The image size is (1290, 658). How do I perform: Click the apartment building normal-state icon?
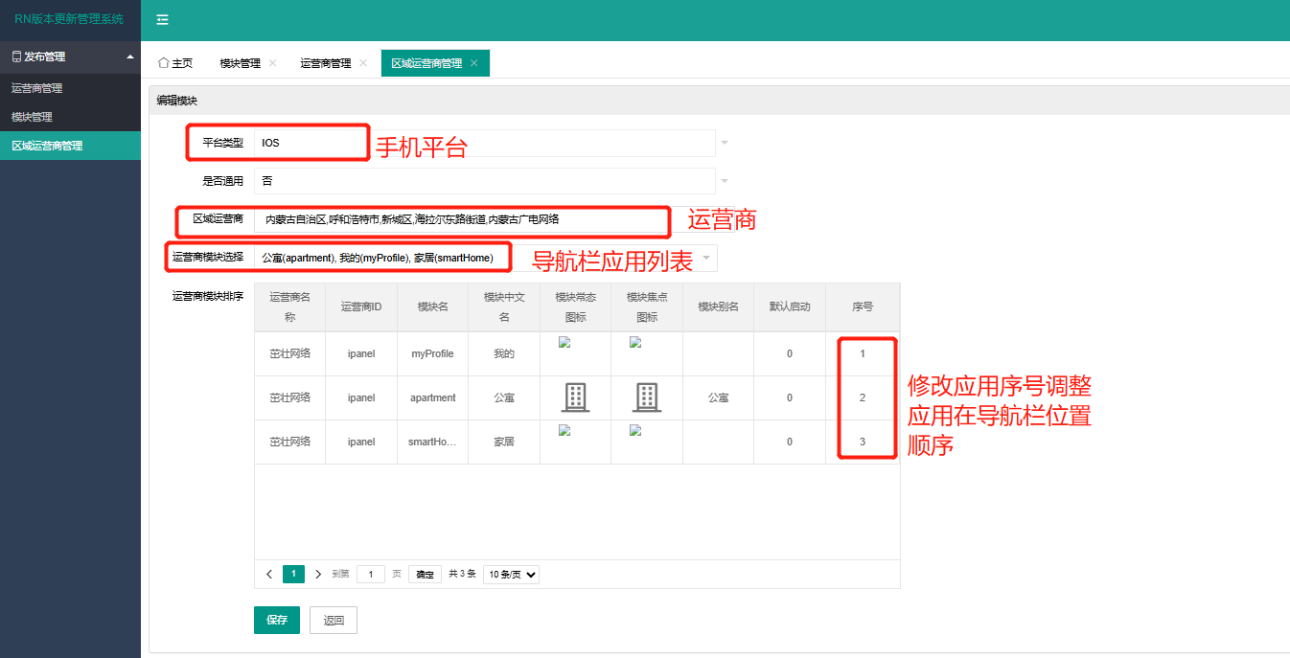tap(576, 397)
